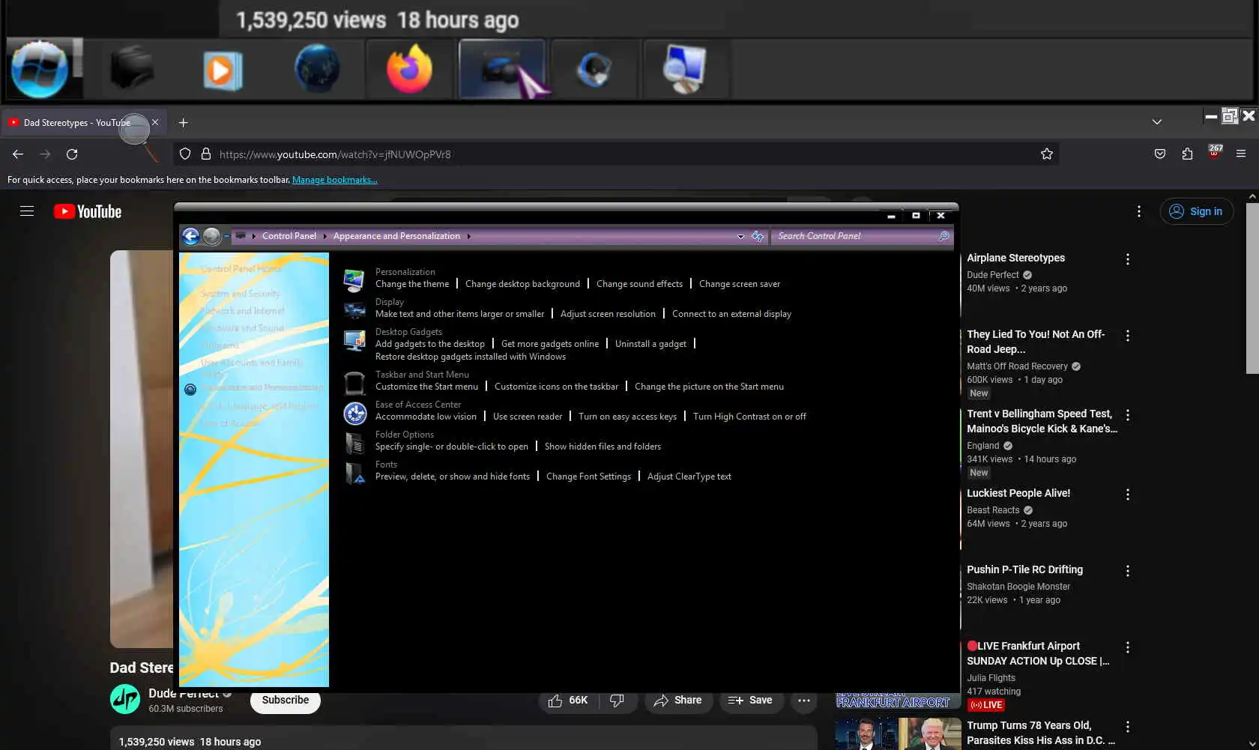Reload the YouTube page in Firefox
The width and height of the screenshot is (1259, 750).
pyautogui.click(x=72, y=154)
